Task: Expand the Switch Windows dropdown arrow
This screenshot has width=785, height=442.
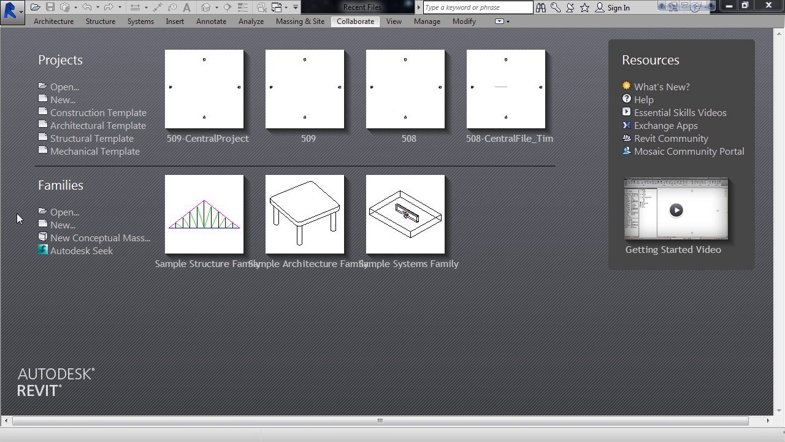Action: [x=286, y=7]
